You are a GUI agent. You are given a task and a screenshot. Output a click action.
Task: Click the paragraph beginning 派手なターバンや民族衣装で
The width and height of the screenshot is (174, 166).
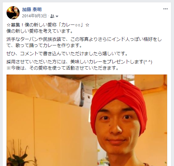click(84, 42)
